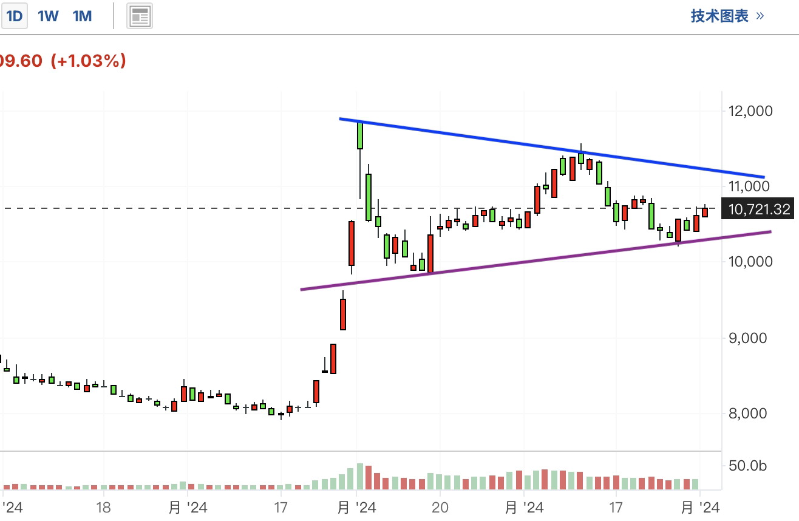Select the blue descending trendline
This screenshot has height=521, width=799.
click(x=552, y=148)
